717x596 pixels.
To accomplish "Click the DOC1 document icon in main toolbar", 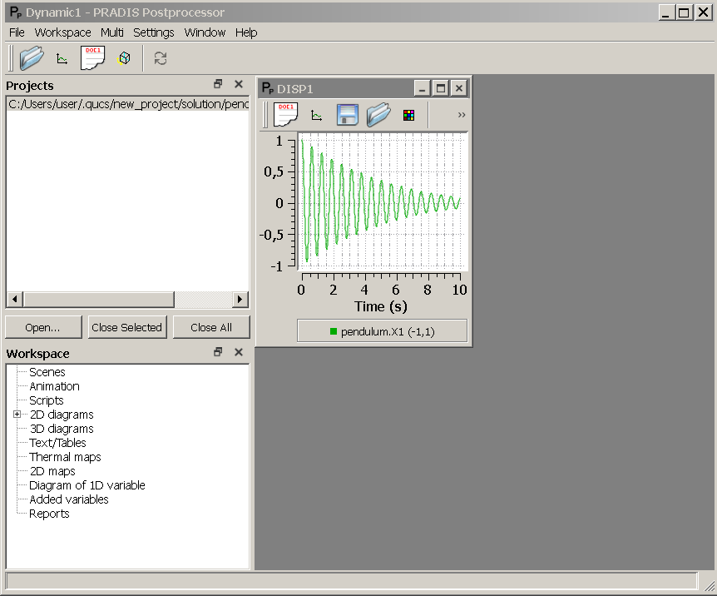I will coord(92,58).
